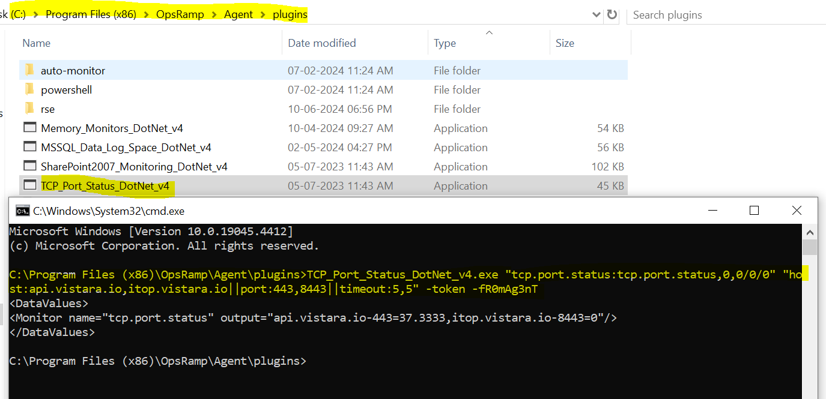The image size is (826, 399).
Task: Click date 10-06-2024 06:56 PM of rse
Action: 340,109
